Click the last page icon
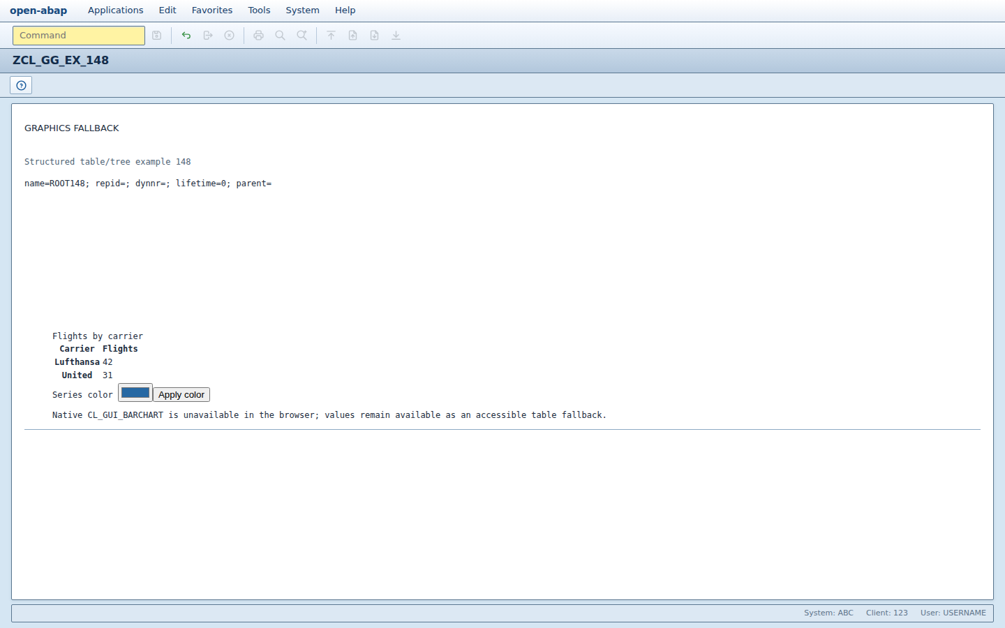This screenshot has height=628, width=1005. (396, 36)
